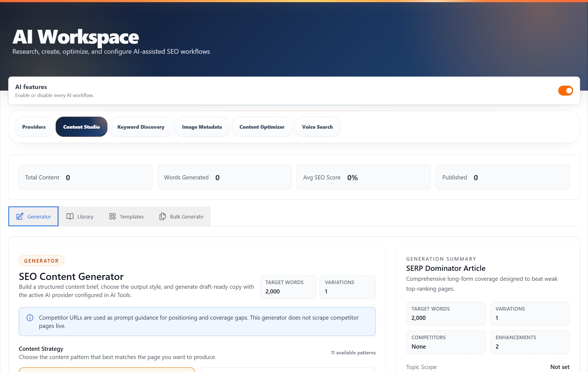
Task: Open the Bulk Generate sub-tab label
Action: [187, 217]
